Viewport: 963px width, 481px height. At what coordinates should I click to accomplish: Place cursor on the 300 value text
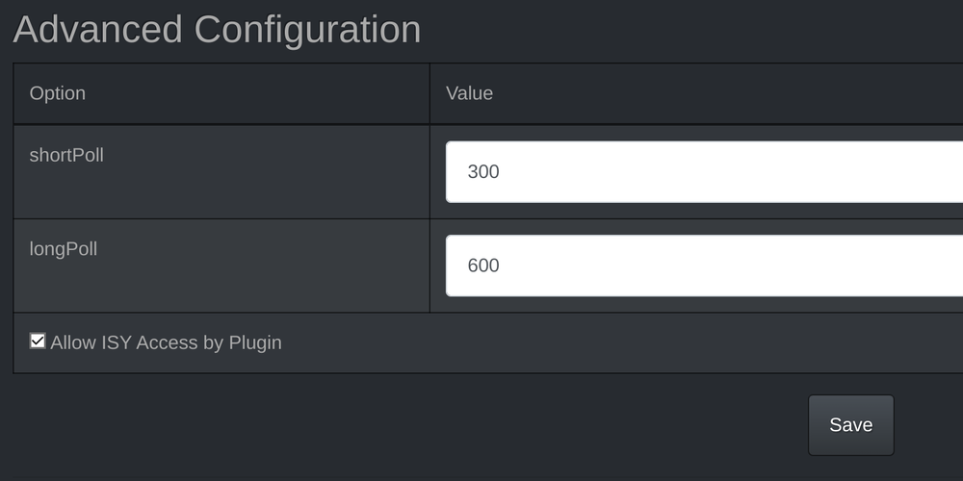pos(483,172)
